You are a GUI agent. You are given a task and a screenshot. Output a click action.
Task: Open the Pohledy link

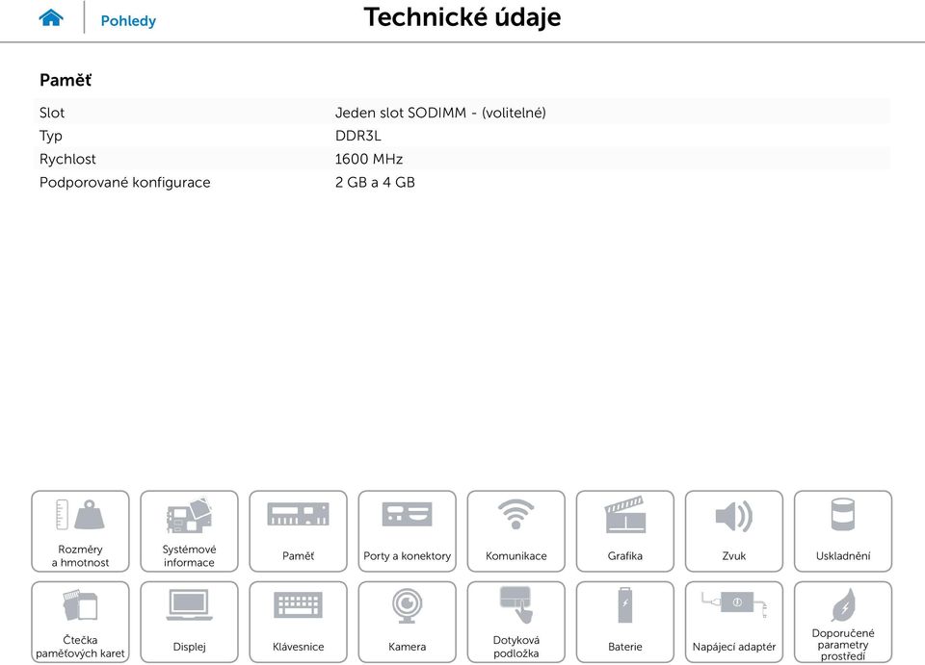click(128, 20)
